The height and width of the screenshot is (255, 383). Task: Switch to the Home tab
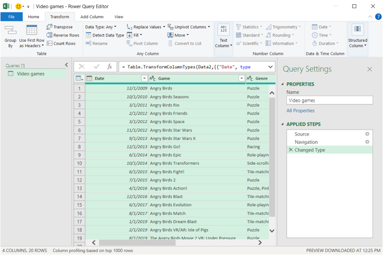pos(34,17)
